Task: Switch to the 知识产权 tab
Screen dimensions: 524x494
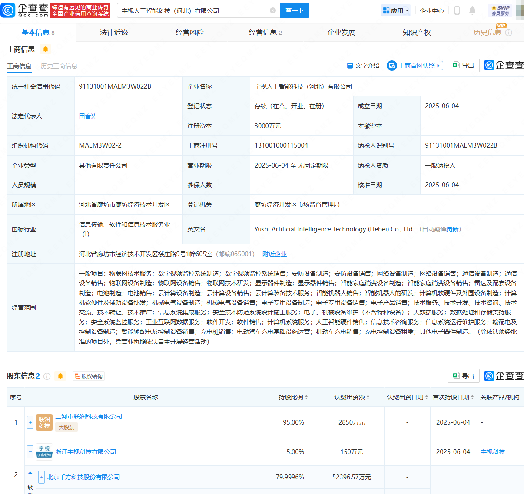Action: pos(417,33)
